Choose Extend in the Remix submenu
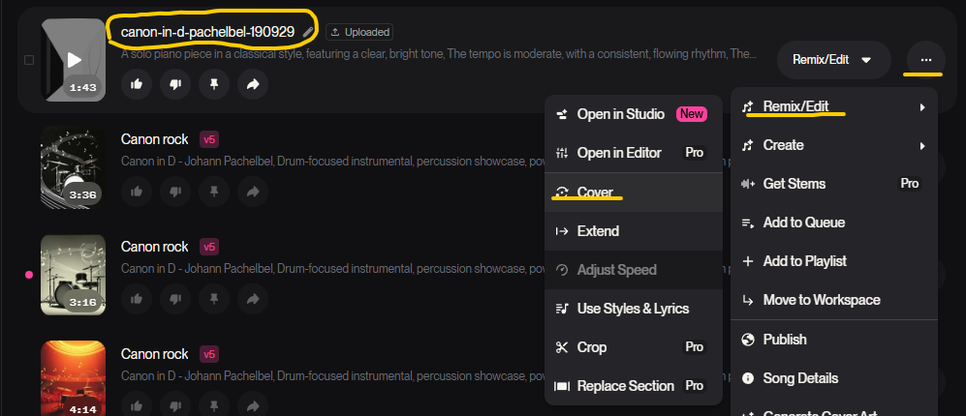Viewport: 966px width, 416px height. pyautogui.click(x=598, y=231)
